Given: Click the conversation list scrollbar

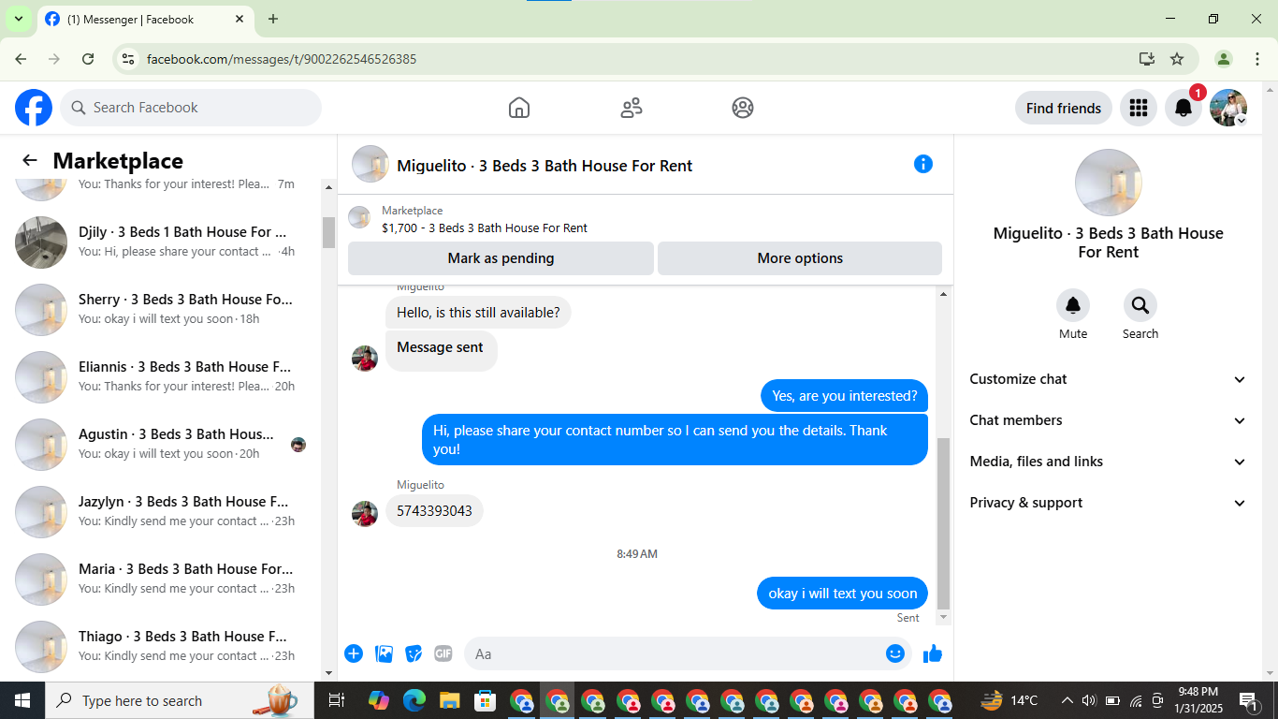Looking at the screenshot, I should pyautogui.click(x=328, y=232).
